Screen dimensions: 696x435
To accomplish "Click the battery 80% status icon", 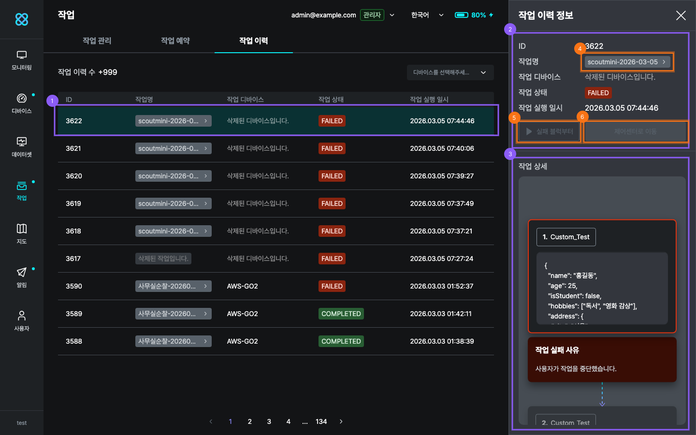I will (x=474, y=15).
